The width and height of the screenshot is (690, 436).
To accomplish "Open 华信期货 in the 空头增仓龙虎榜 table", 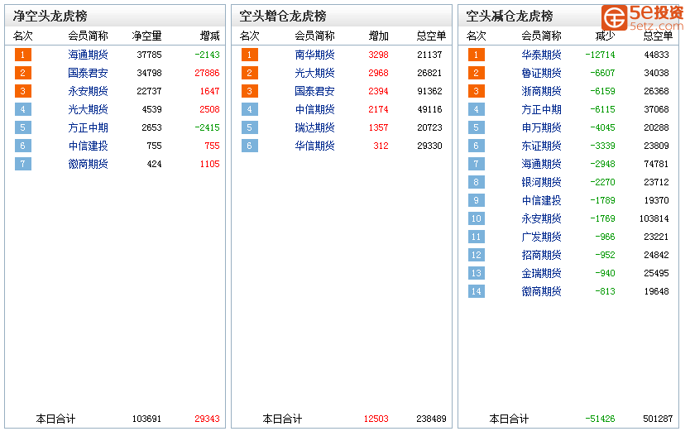I will pyautogui.click(x=314, y=146).
